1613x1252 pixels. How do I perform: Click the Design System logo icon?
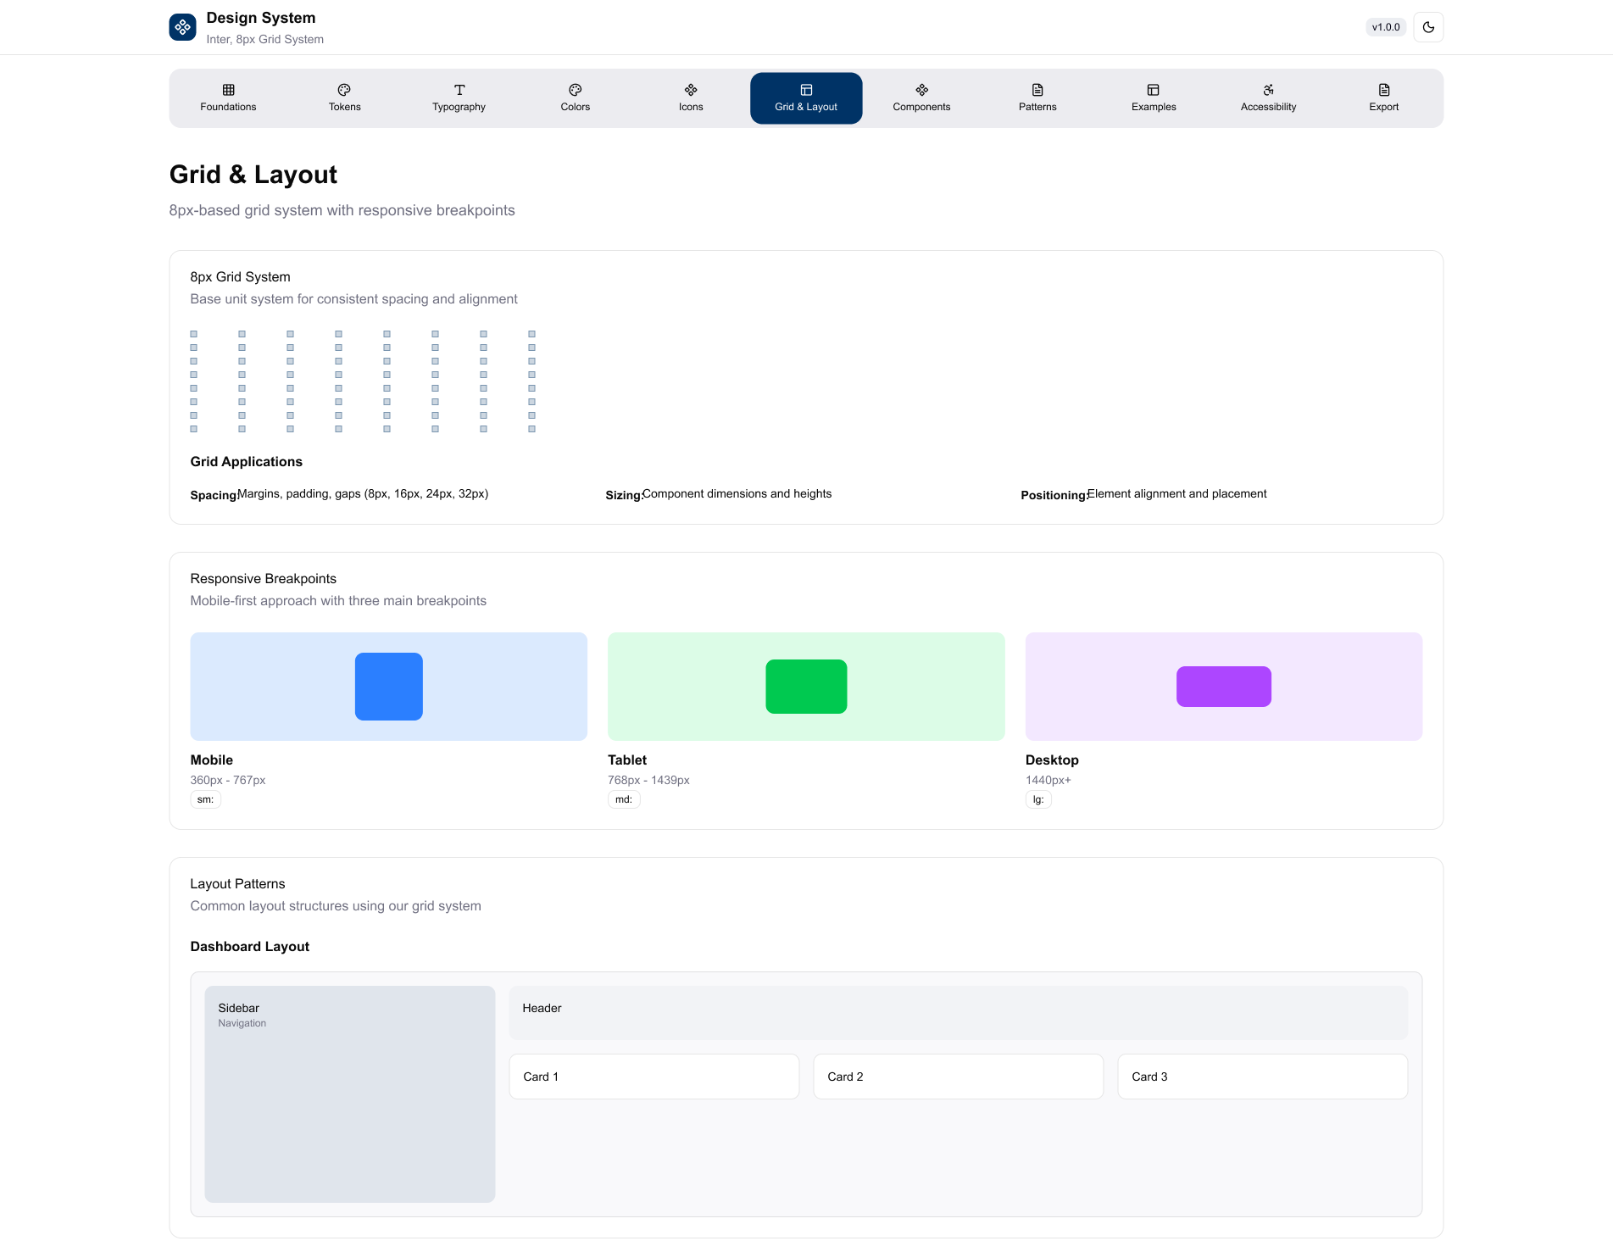[x=182, y=27]
